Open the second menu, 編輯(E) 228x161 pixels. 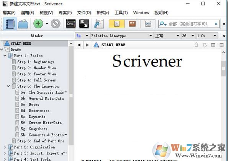[x=28, y=13]
